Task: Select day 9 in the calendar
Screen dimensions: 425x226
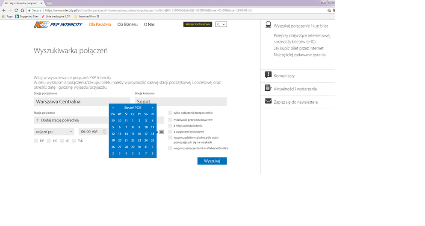Action: click(139, 127)
